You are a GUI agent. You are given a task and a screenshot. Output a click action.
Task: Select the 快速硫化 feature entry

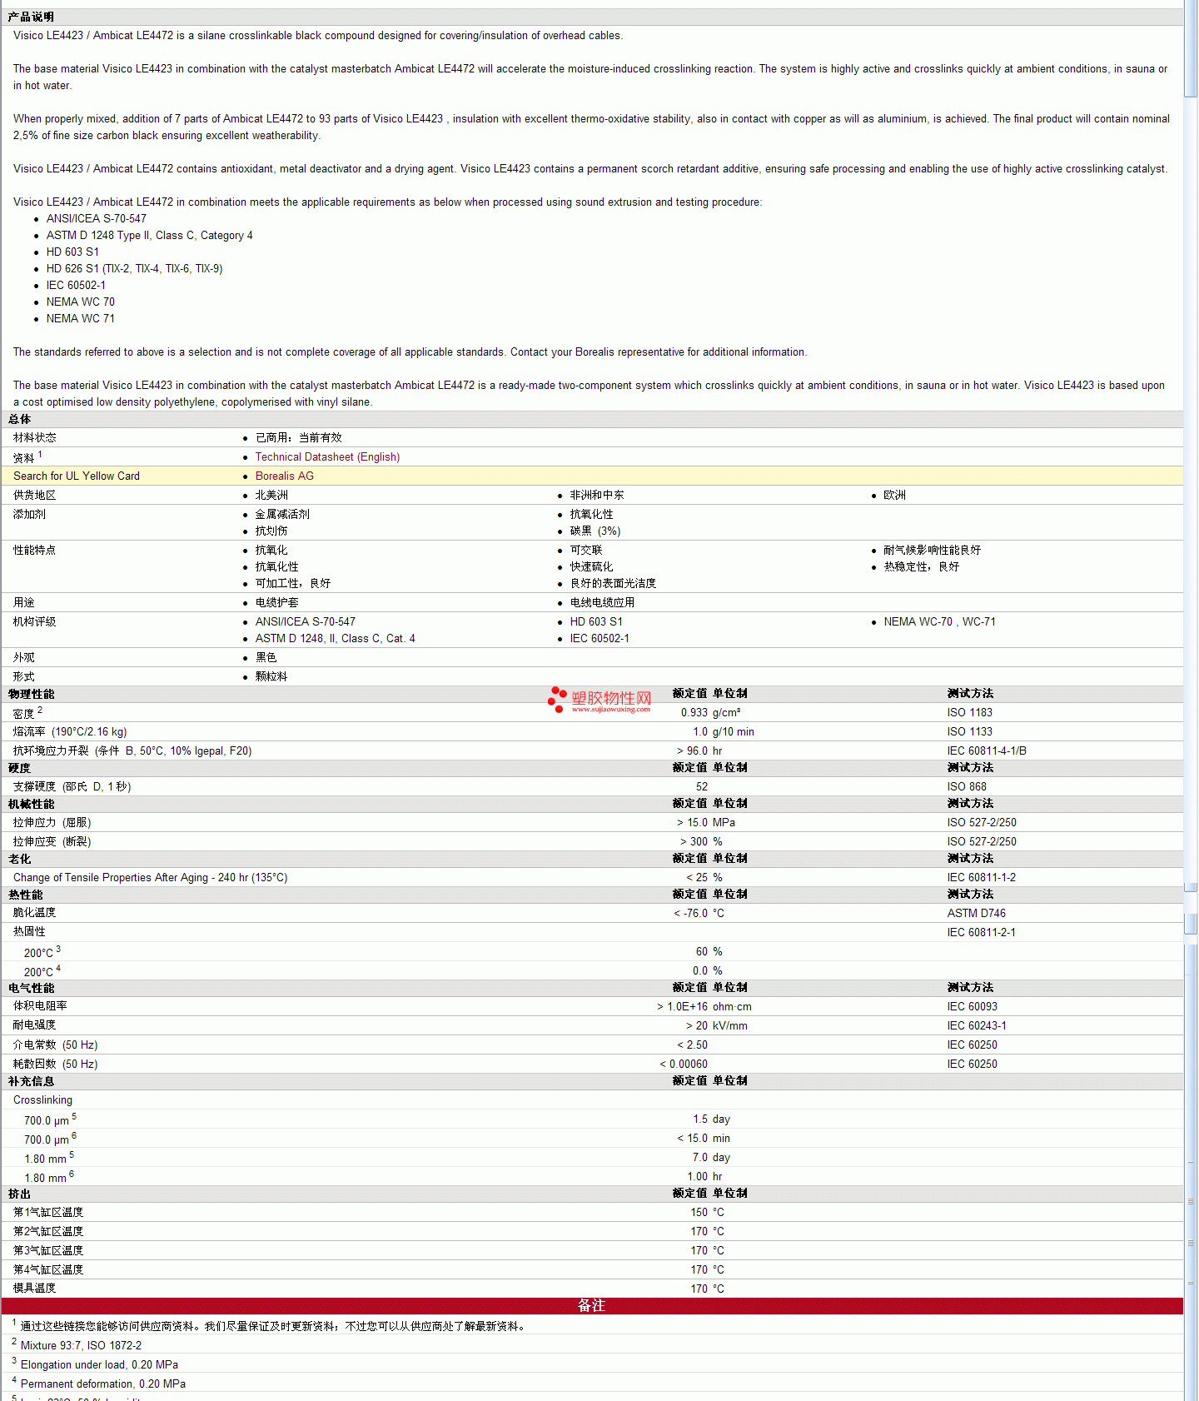[591, 566]
